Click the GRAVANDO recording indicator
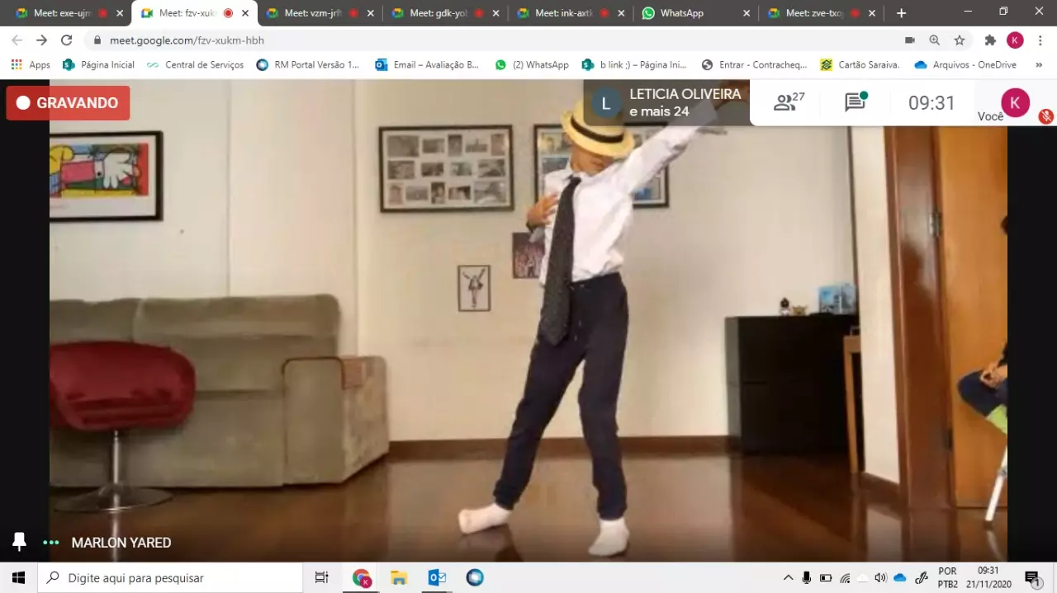Viewport: 1057px width, 593px height. pos(68,103)
